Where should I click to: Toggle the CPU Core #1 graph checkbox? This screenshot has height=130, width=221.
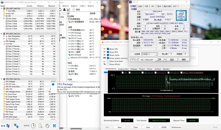130,73
